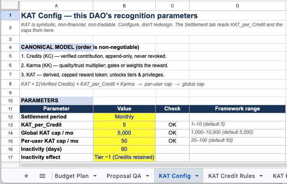Select column D header

pos(237,6)
